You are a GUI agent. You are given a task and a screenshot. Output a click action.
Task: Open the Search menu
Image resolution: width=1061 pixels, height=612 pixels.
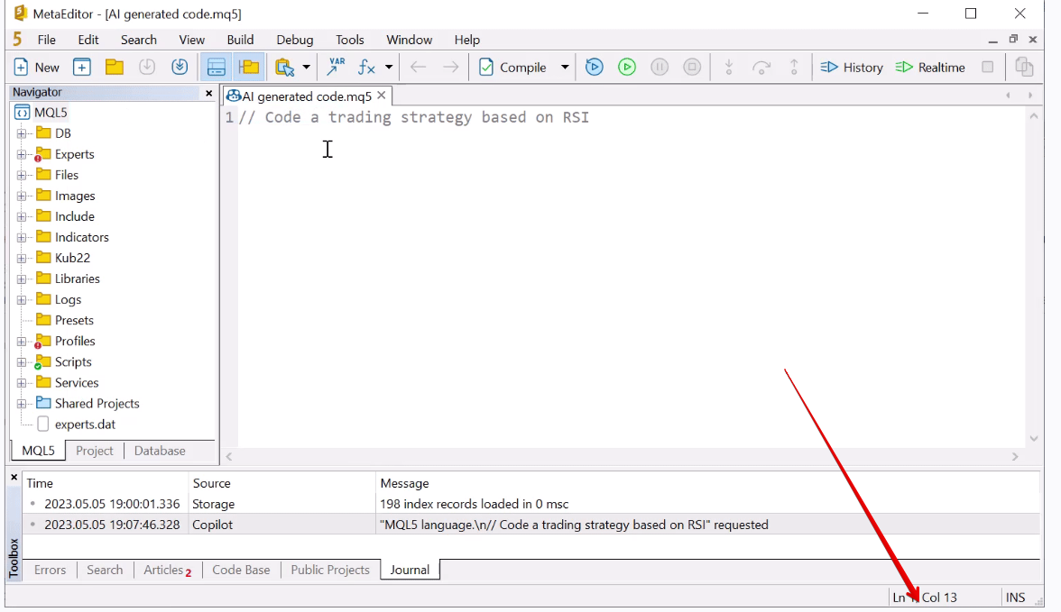139,40
